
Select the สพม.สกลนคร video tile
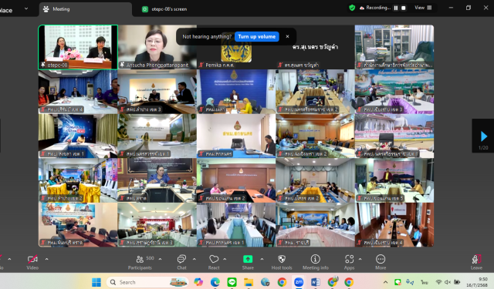236,136
